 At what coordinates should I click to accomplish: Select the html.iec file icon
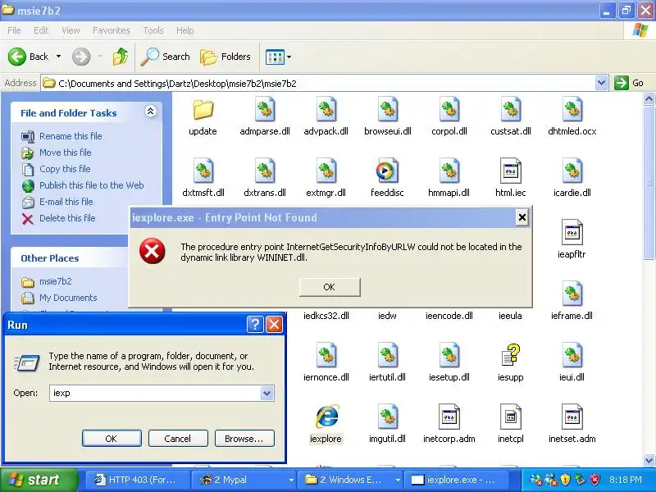coord(510,171)
